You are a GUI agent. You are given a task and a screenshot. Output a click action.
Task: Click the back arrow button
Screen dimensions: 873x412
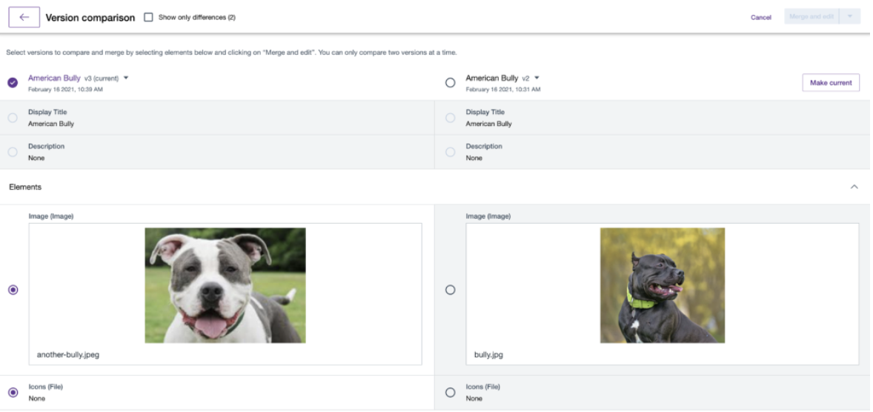point(24,17)
